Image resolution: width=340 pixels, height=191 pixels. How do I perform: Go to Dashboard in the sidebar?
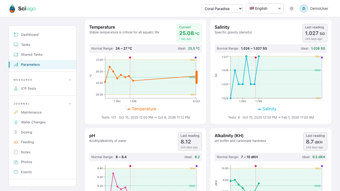click(42, 35)
